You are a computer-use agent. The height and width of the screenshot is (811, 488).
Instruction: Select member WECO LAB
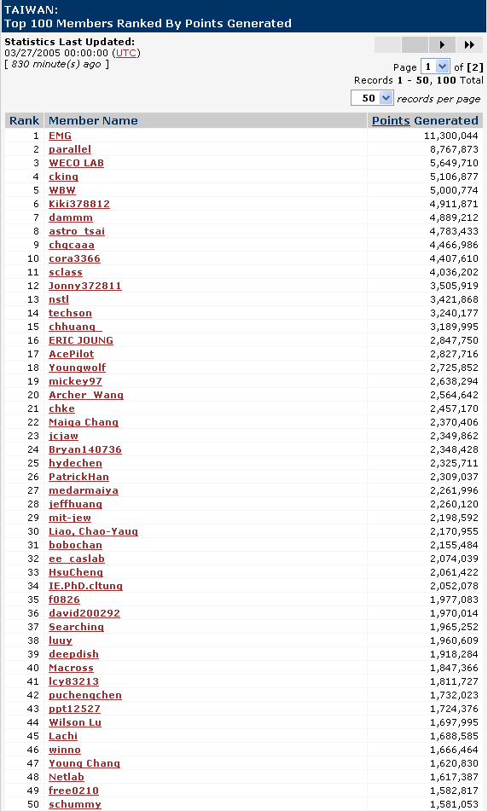pos(76,163)
